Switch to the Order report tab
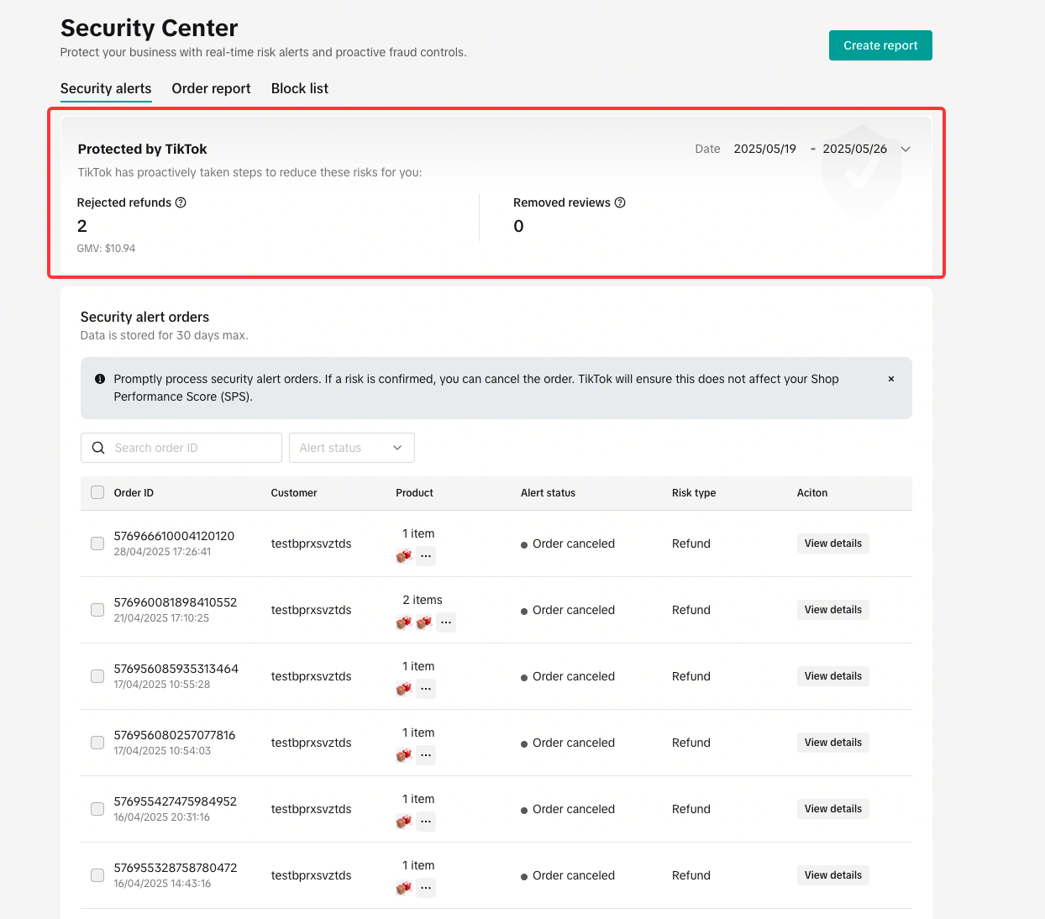The height and width of the screenshot is (919, 1045). point(211,88)
